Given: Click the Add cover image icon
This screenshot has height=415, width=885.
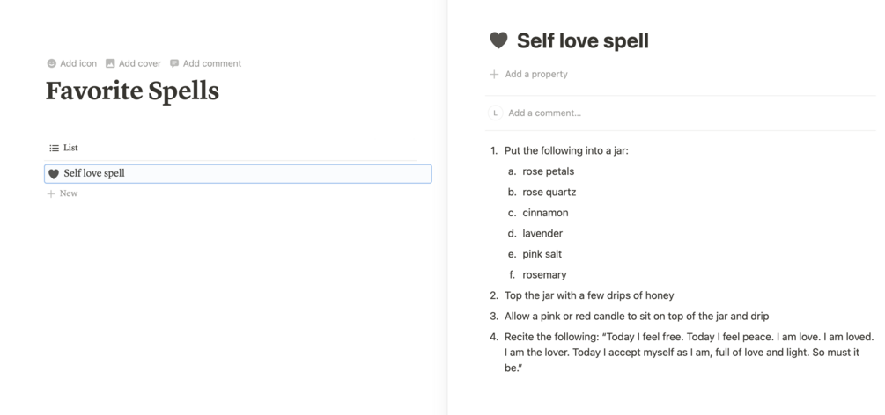Looking at the screenshot, I should [x=110, y=63].
